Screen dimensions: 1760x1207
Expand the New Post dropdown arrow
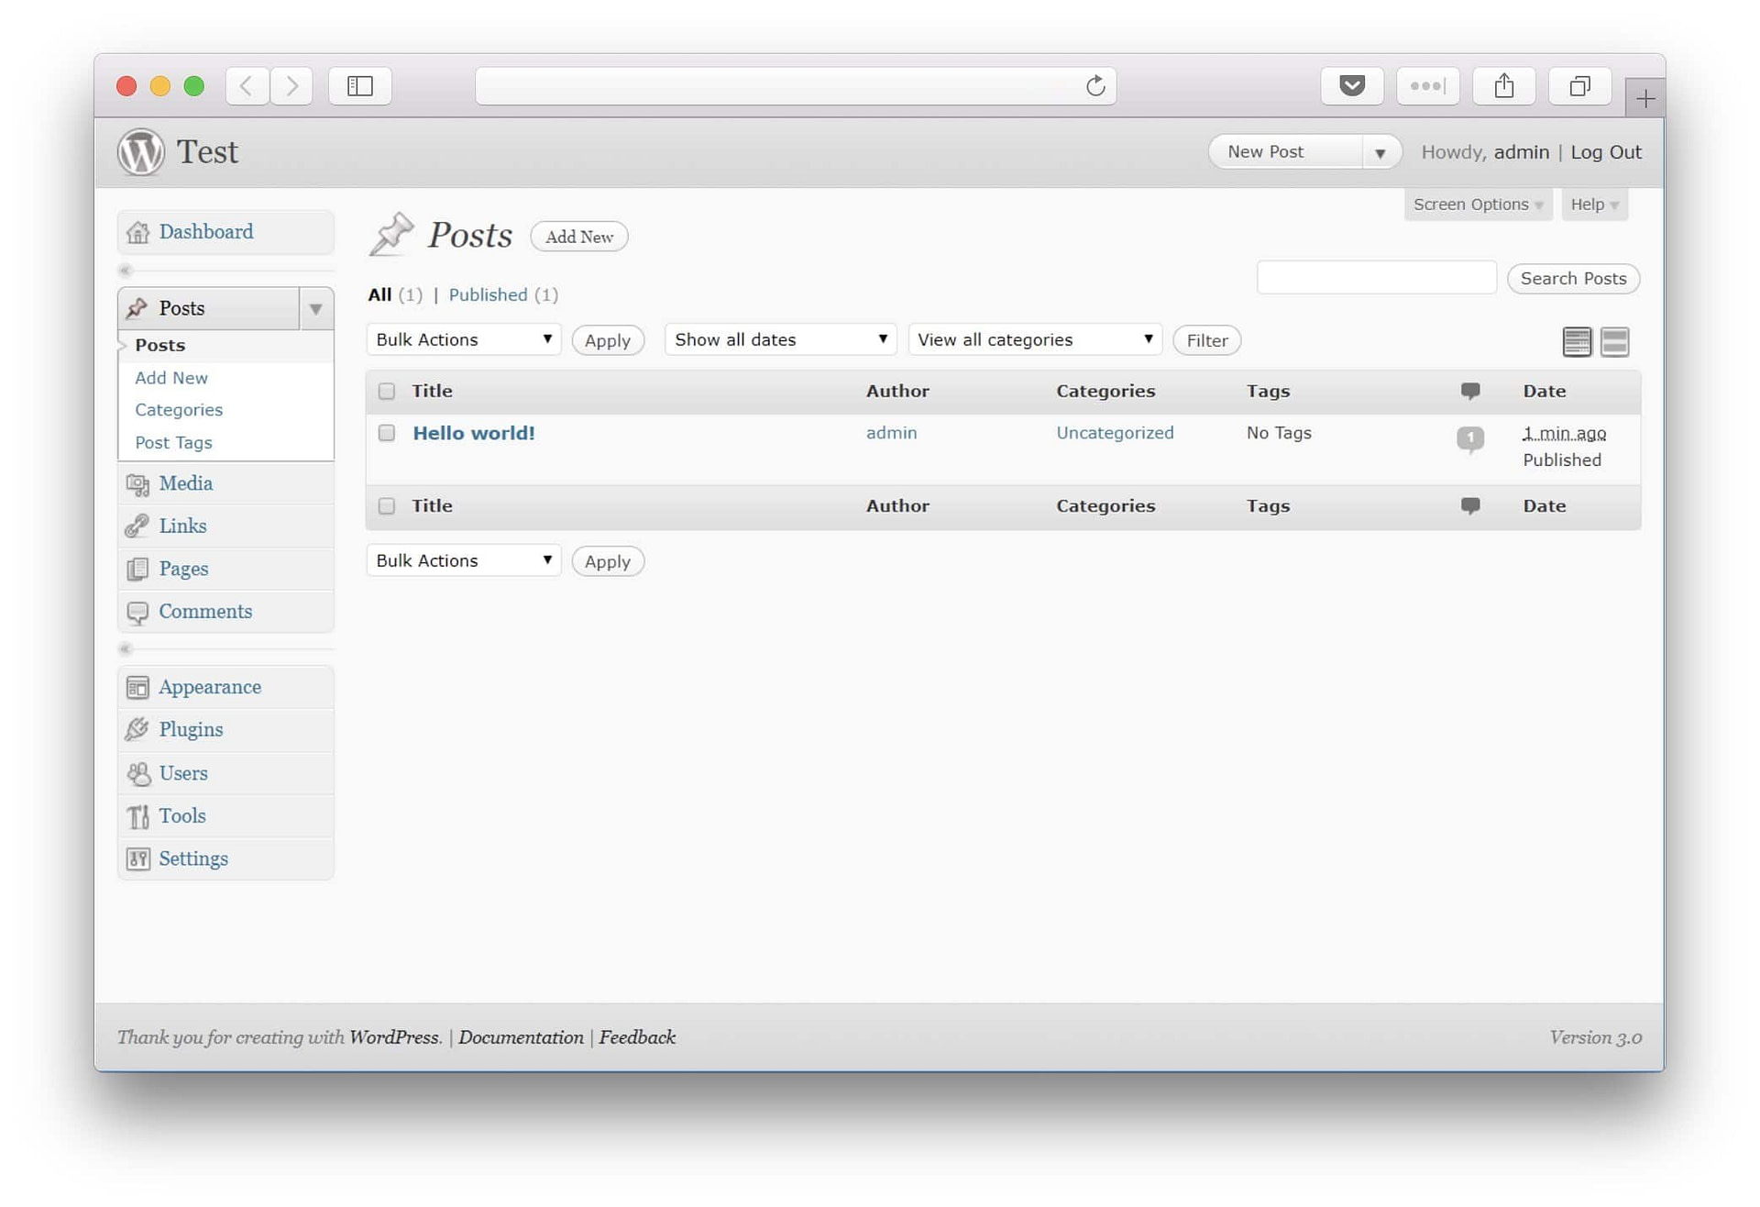1380,153
